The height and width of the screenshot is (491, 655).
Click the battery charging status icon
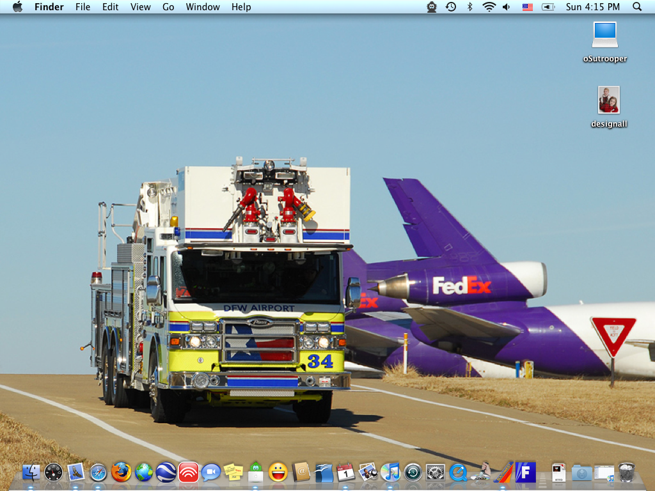[548, 6]
